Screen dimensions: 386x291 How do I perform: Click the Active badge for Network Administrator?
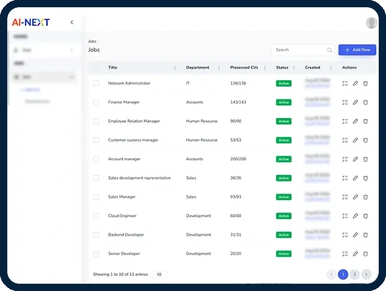284,83
